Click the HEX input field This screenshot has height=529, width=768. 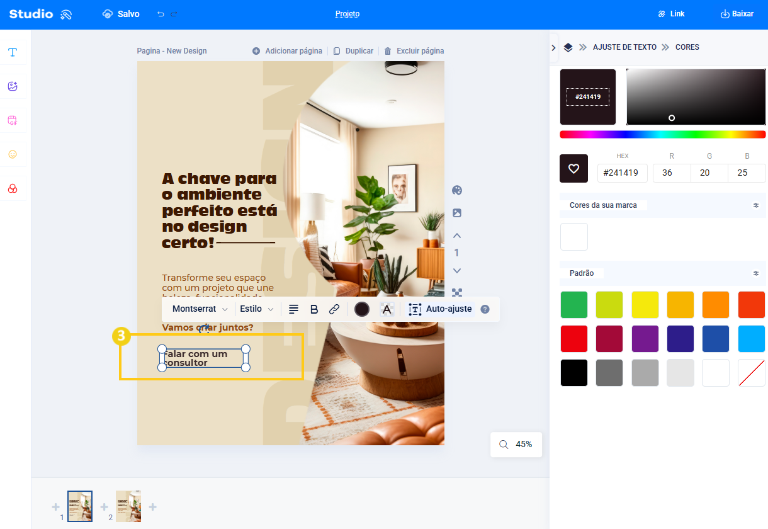(x=623, y=173)
